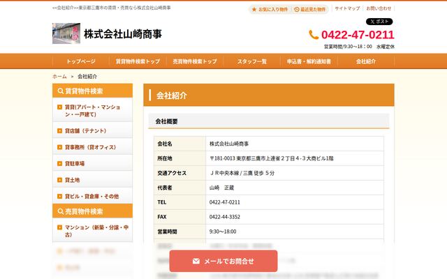Image resolution: width=447 pixels, height=279 pixels.
Task: Open 貸事務所（貸オフィス） sidebar link
Action: pos(93,147)
